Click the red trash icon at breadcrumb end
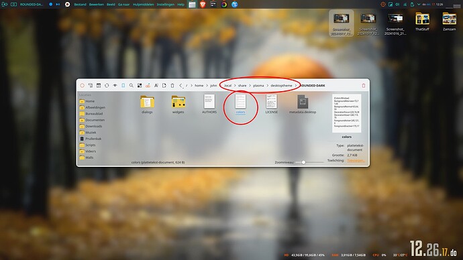Image resolution: width=463 pixels, height=260 pixels. click(x=364, y=86)
